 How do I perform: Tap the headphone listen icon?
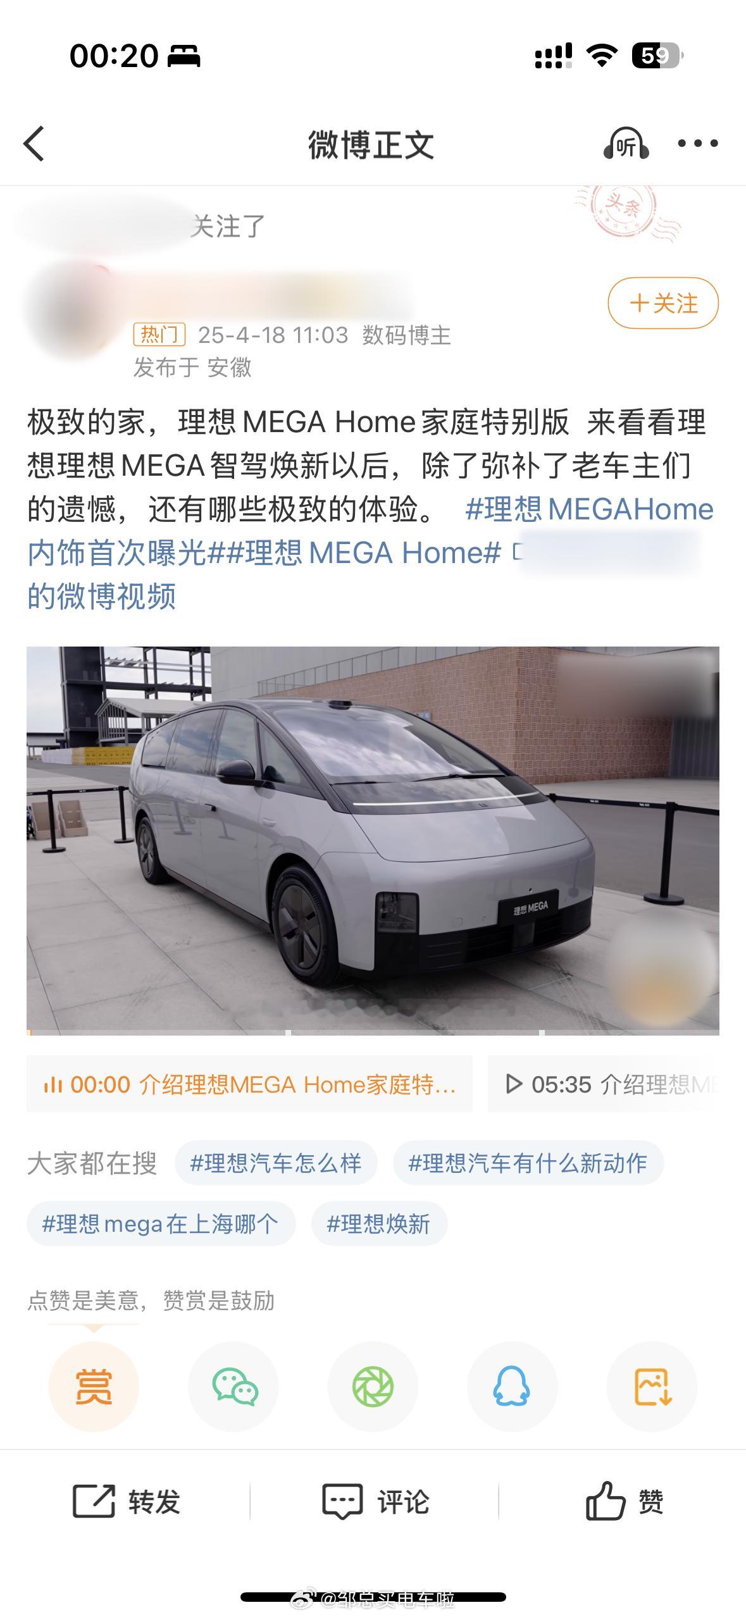[625, 144]
